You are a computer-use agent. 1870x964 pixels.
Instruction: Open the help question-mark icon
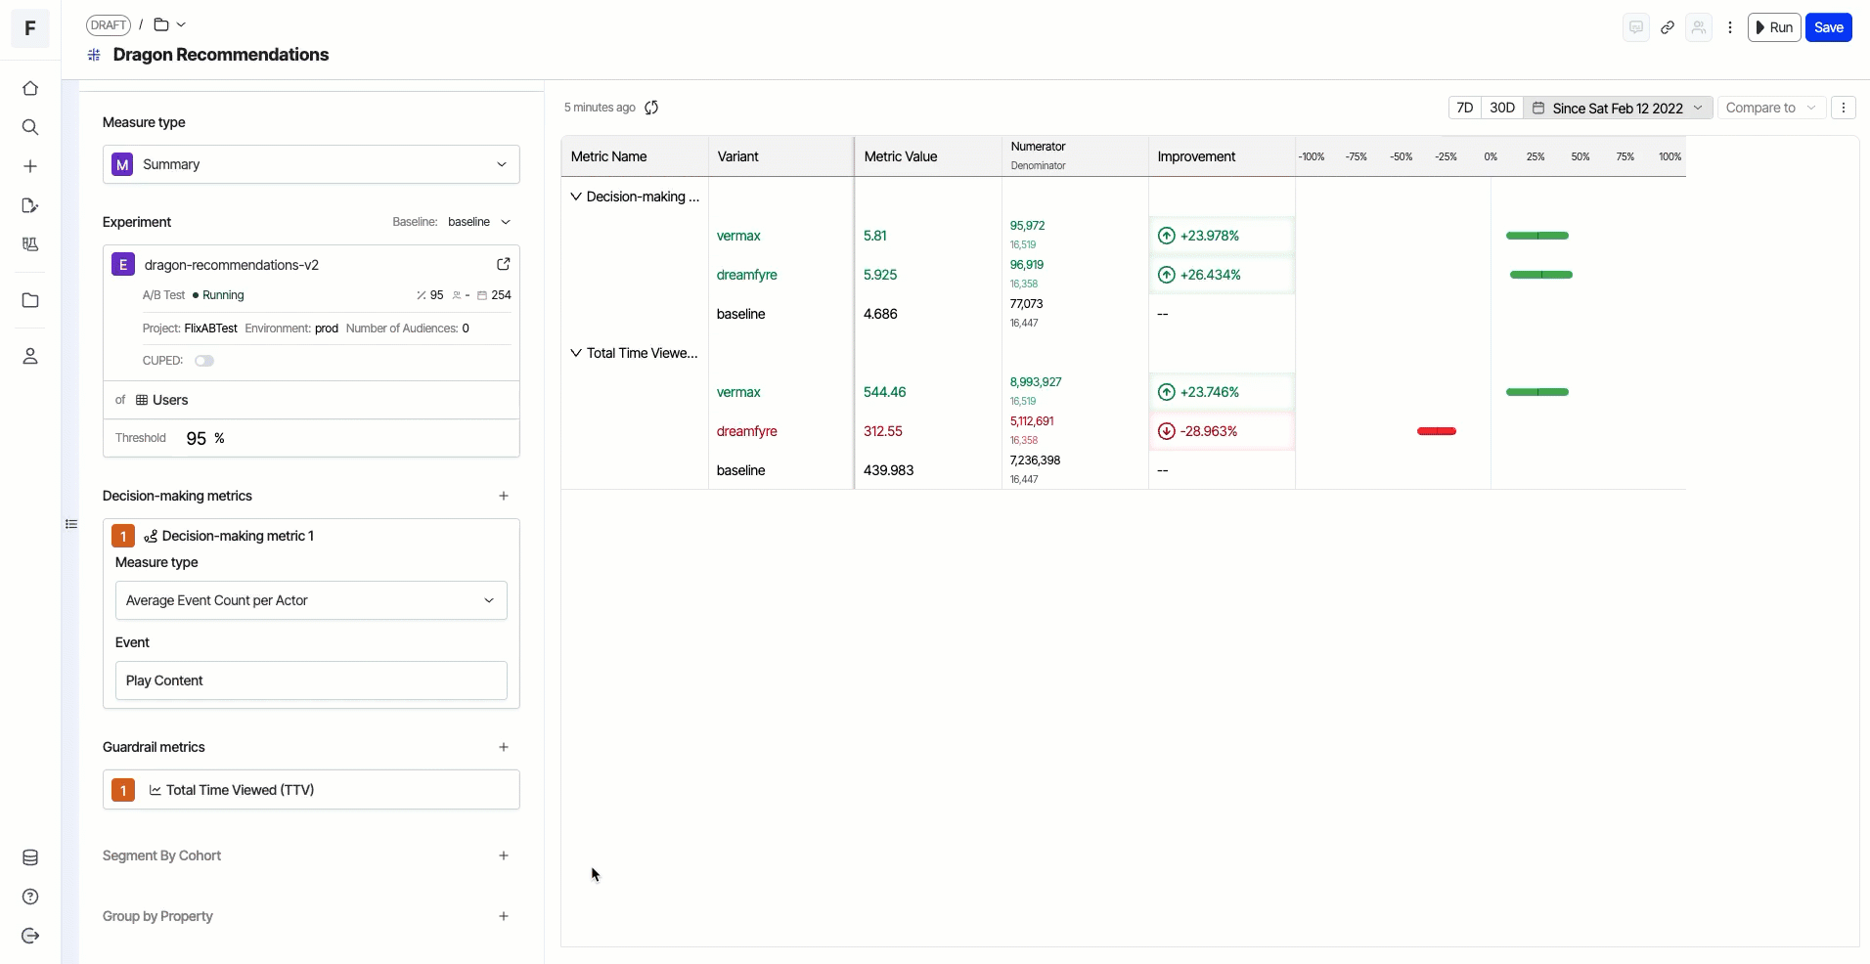(x=30, y=897)
